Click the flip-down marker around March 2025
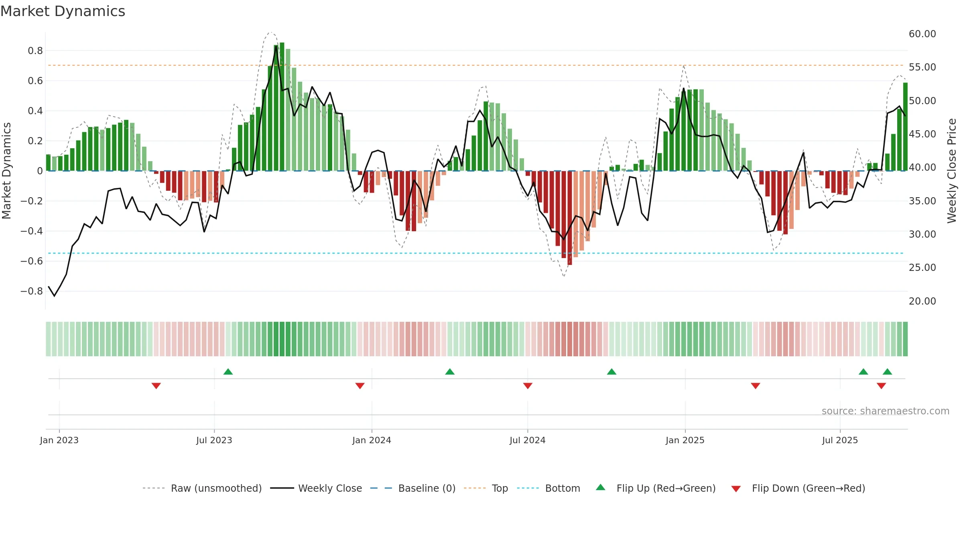The height and width of the screenshot is (541, 963). (x=756, y=386)
